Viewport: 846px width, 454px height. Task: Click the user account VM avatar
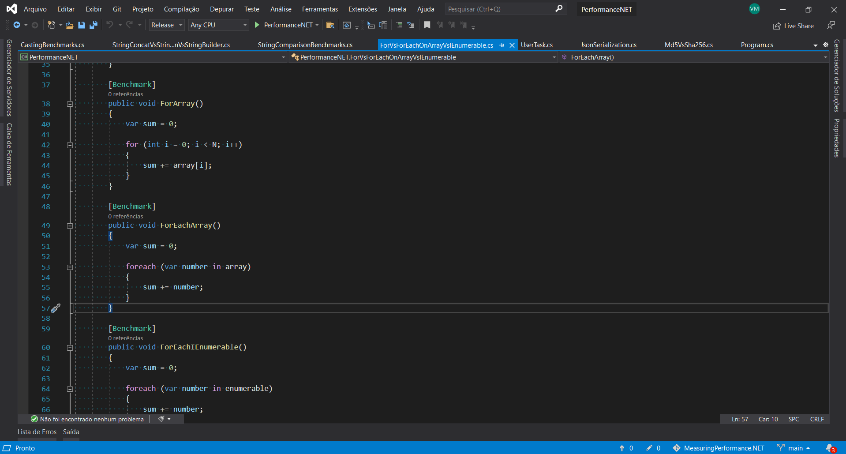point(755,9)
